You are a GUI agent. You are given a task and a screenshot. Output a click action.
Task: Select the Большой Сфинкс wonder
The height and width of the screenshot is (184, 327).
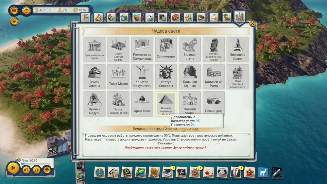click(x=190, y=77)
